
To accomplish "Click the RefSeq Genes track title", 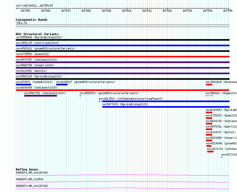I will [27, 169].
